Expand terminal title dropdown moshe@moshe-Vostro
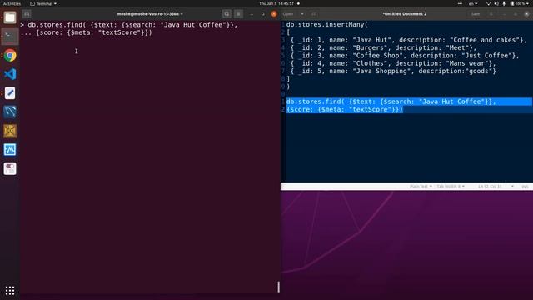 tap(150, 14)
